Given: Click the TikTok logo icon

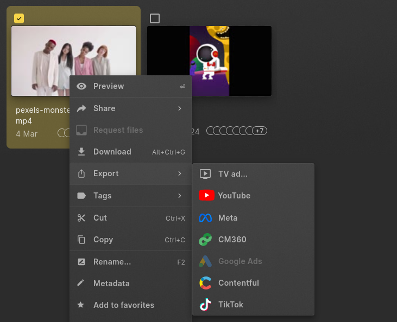Looking at the screenshot, I should 205,304.
